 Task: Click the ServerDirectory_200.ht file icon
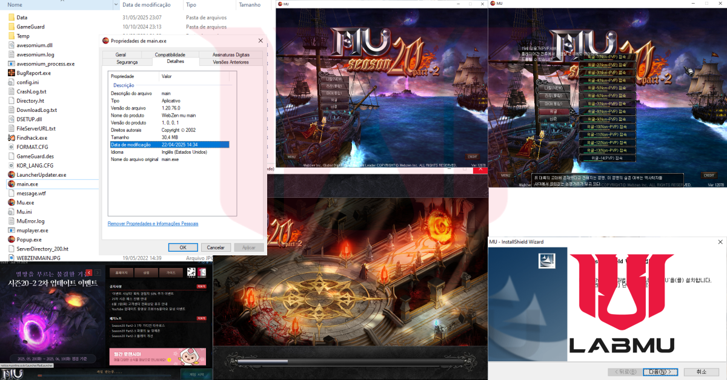12,249
